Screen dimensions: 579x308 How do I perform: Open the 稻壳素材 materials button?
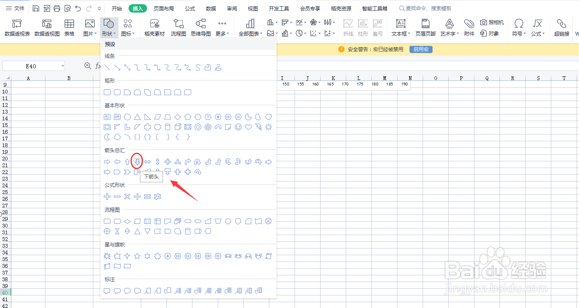coord(155,28)
